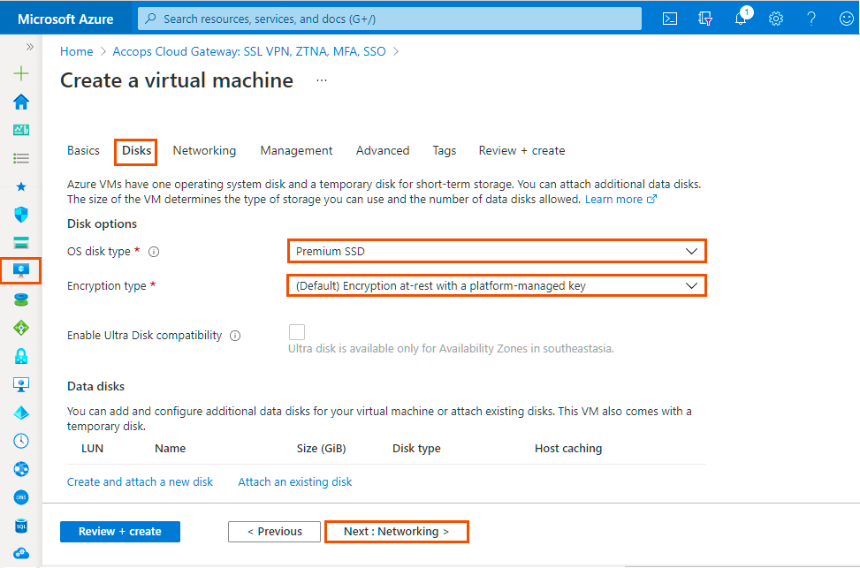Click the Size (GiB) column header
Viewport: 860px width, 568px height.
pos(322,449)
